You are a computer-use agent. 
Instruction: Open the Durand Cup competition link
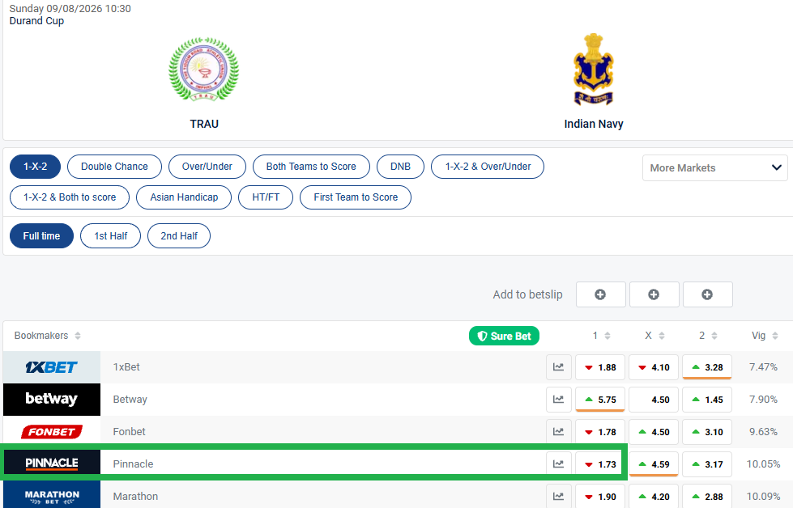pyautogui.click(x=36, y=21)
